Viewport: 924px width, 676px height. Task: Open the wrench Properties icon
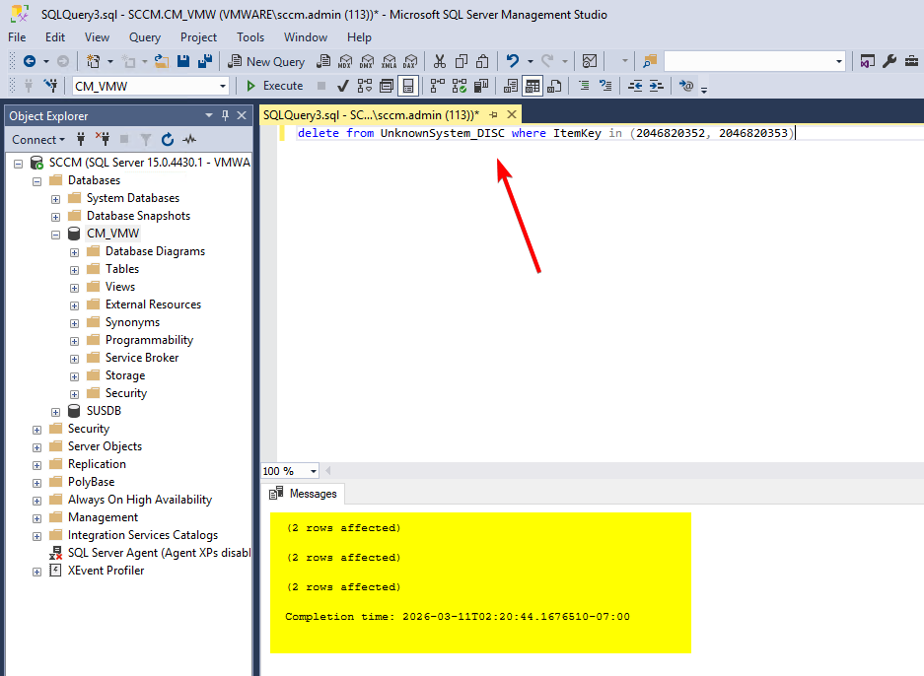coord(888,61)
